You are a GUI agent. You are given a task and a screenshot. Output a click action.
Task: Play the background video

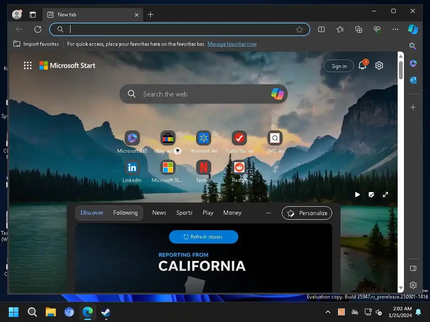click(x=357, y=195)
